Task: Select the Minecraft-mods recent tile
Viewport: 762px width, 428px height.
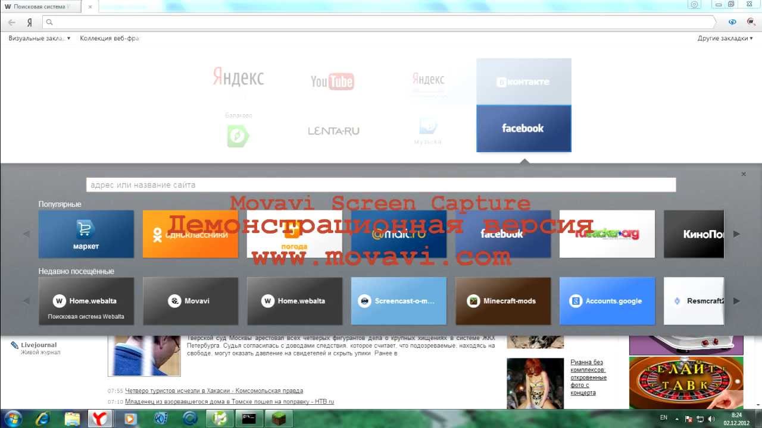Action: point(503,301)
